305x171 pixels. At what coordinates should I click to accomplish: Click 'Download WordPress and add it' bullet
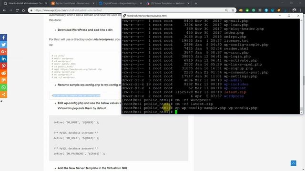(85, 30)
